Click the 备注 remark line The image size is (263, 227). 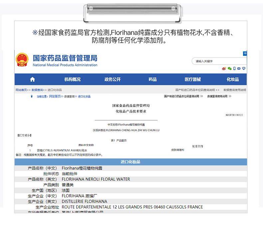point(59,155)
